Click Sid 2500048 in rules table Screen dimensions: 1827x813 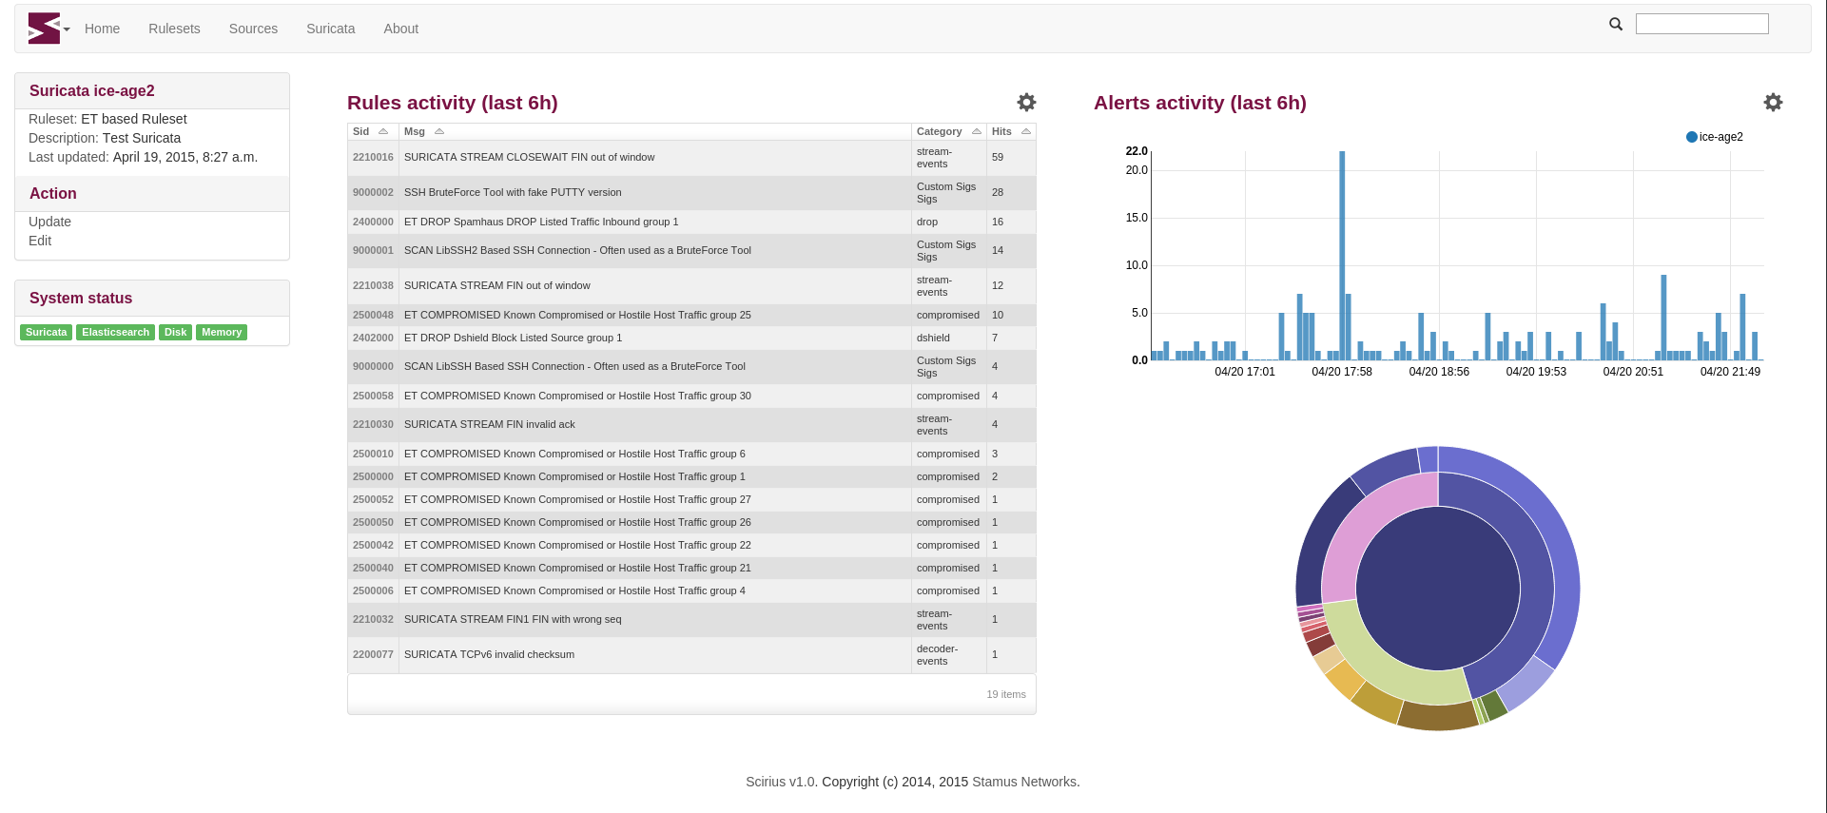click(x=373, y=315)
